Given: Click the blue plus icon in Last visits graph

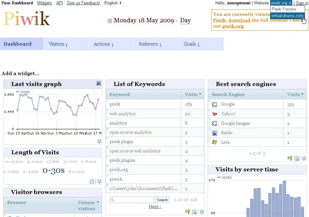Looking at the screenshot, I should [x=100, y=141].
